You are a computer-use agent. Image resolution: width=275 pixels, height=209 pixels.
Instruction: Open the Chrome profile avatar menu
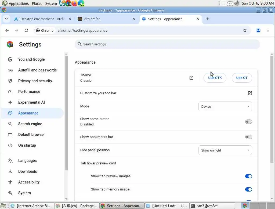258,30
